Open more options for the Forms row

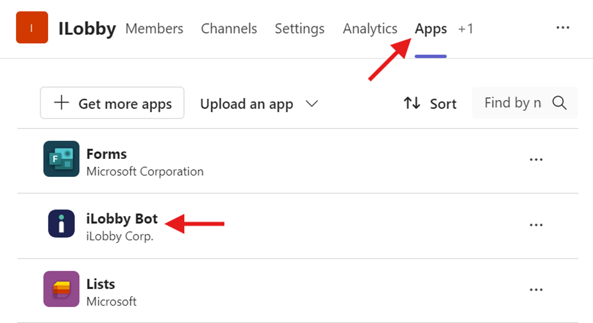536,160
